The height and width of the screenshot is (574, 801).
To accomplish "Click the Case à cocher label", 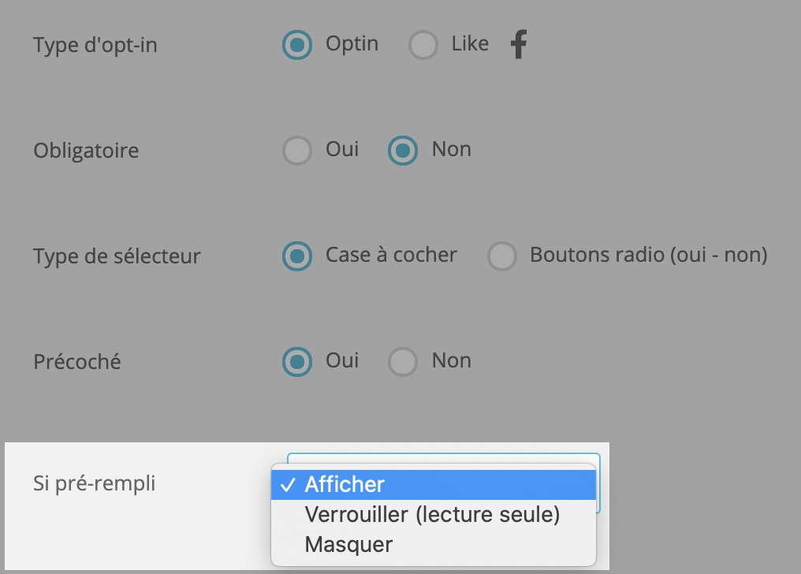I will [391, 255].
